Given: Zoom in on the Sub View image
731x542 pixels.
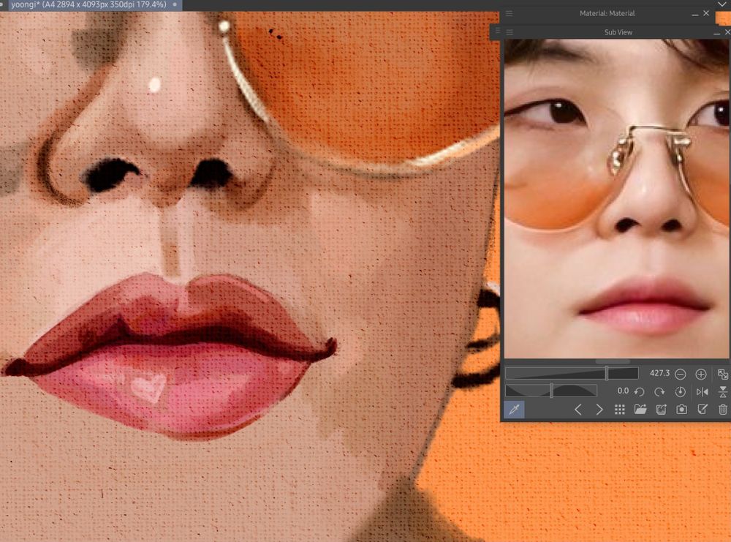Looking at the screenshot, I should 700,373.
